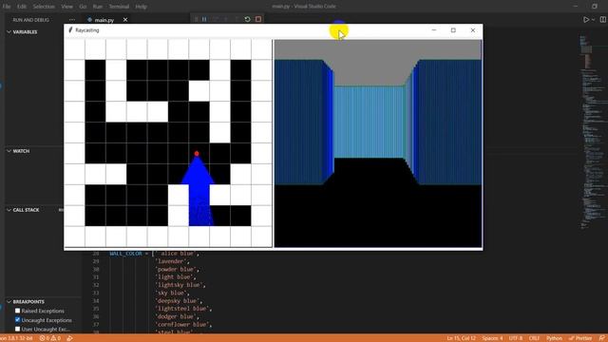Click the feather icon of Raycasting window

[x=70, y=29]
